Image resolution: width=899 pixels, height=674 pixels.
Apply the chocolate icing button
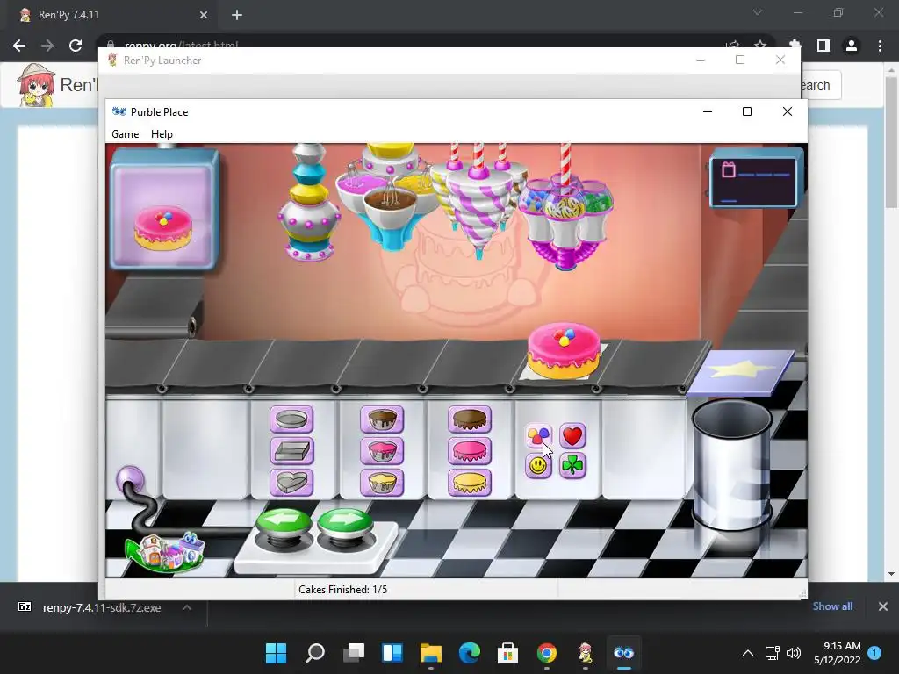click(470, 419)
